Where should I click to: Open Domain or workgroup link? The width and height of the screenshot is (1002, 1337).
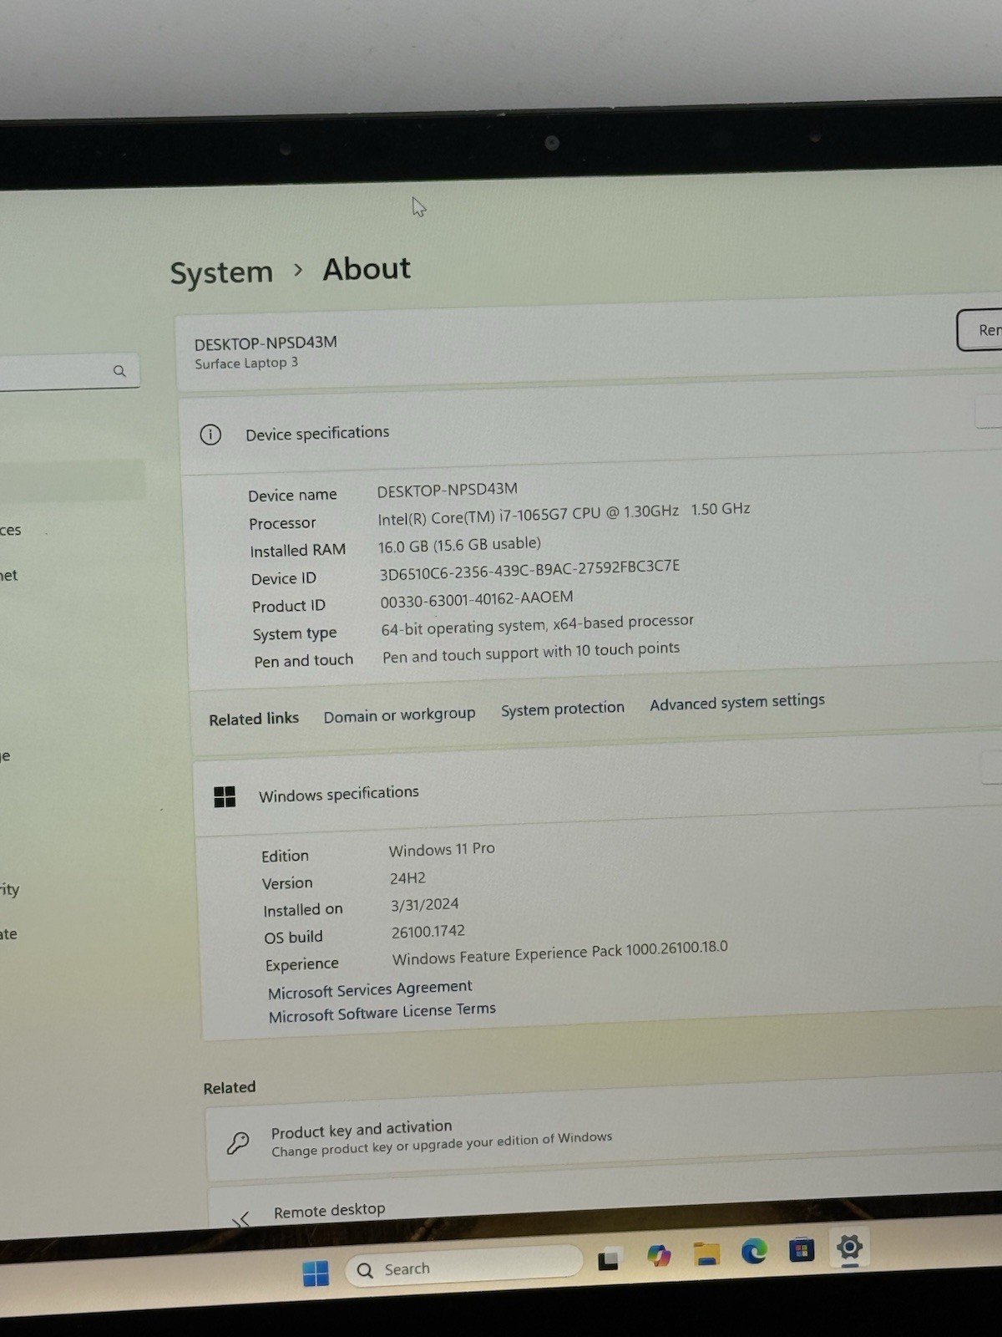tap(399, 715)
